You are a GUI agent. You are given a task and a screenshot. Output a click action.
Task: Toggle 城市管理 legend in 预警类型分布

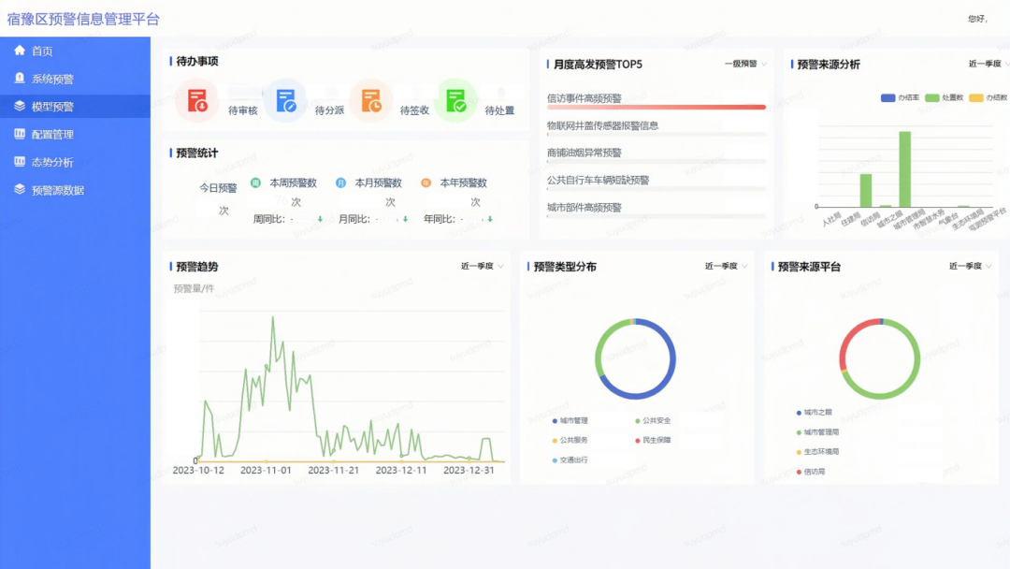[x=570, y=421]
